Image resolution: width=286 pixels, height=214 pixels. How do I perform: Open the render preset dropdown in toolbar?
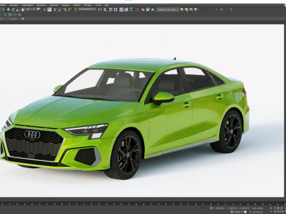coord(168,10)
